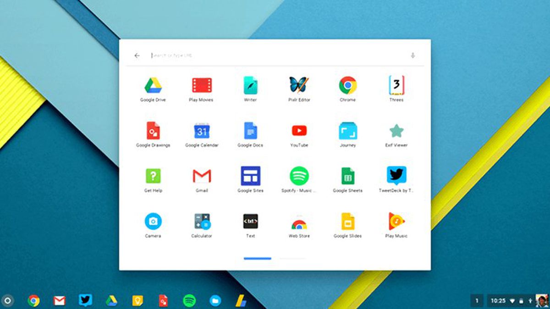Open Google Drawings from the shelf

tap(163, 301)
